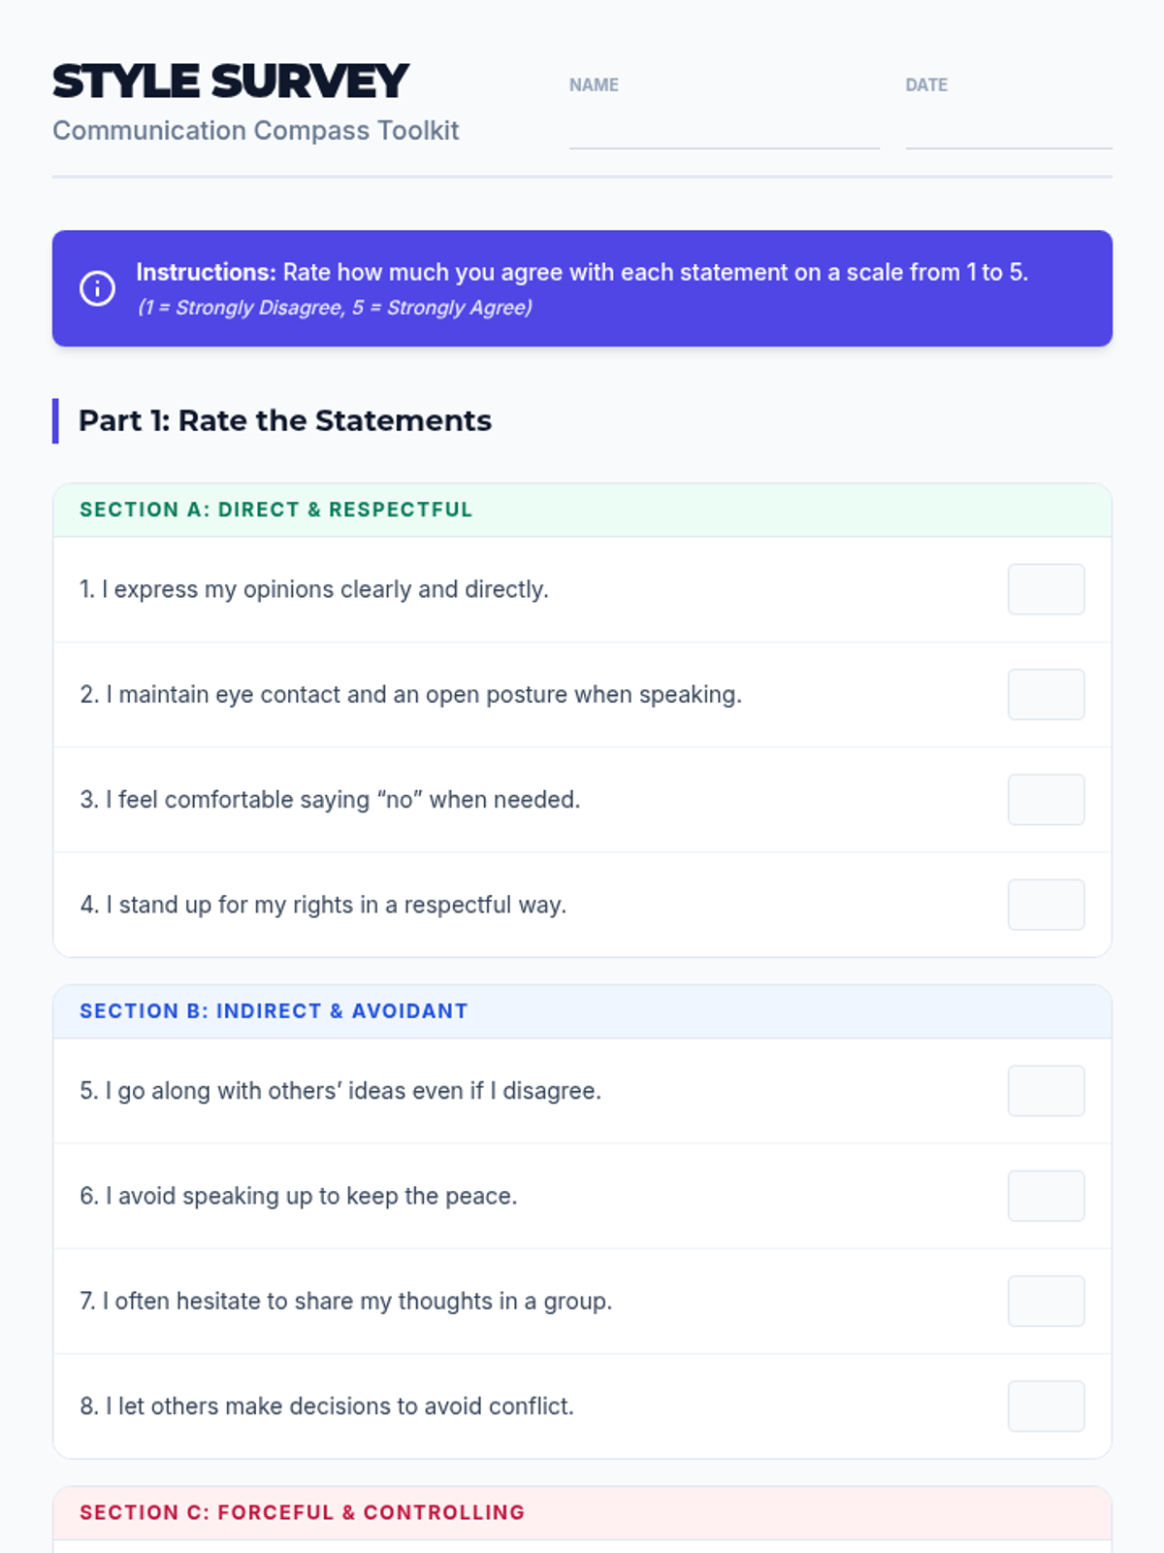
Task: Click rating box for eye contact statement
Action: pyautogui.click(x=1046, y=694)
